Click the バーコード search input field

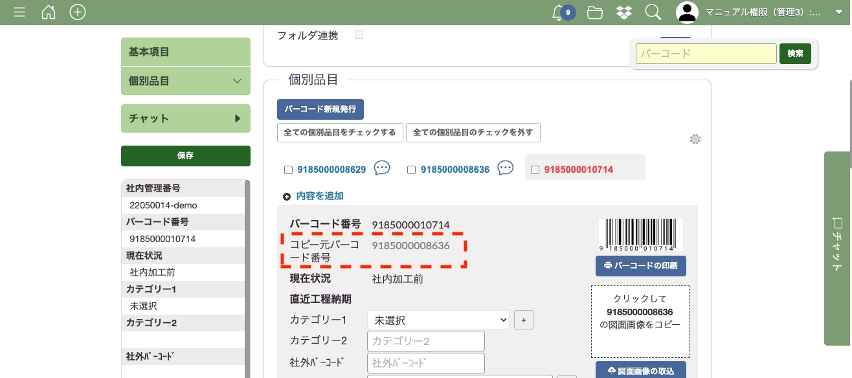pos(706,54)
